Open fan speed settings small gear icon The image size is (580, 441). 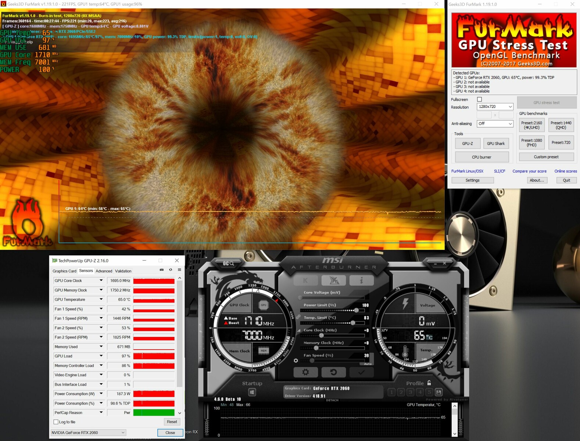pos(296,361)
